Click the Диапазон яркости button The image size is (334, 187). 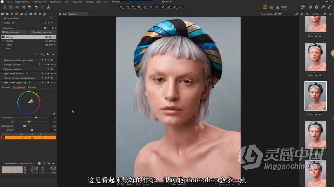pos(42,32)
